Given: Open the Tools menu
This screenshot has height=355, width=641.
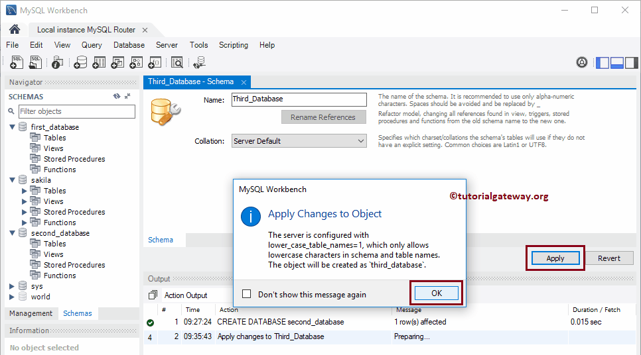Looking at the screenshot, I should pos(198,45).
